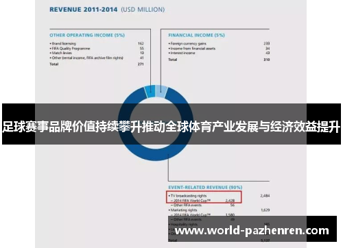This screenshot has height=248, width=343.
Task: Click the value 2,428 in the highlighted row
Action: point(230,201)
